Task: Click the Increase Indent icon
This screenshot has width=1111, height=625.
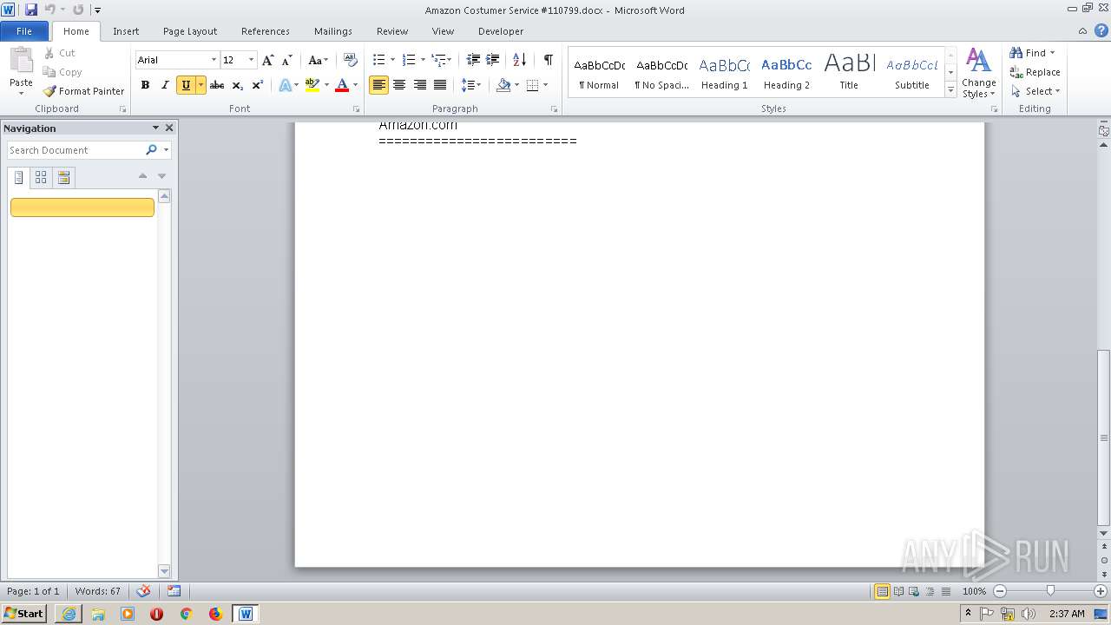Action: point(493,60)
